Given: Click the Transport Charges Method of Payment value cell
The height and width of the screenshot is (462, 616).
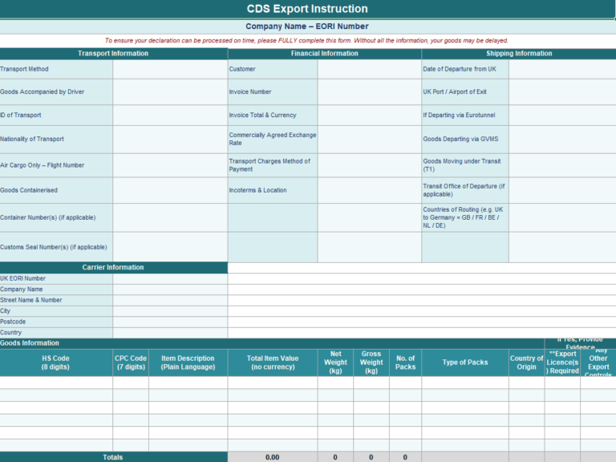Looking at the screenshot, I should 369,165.
